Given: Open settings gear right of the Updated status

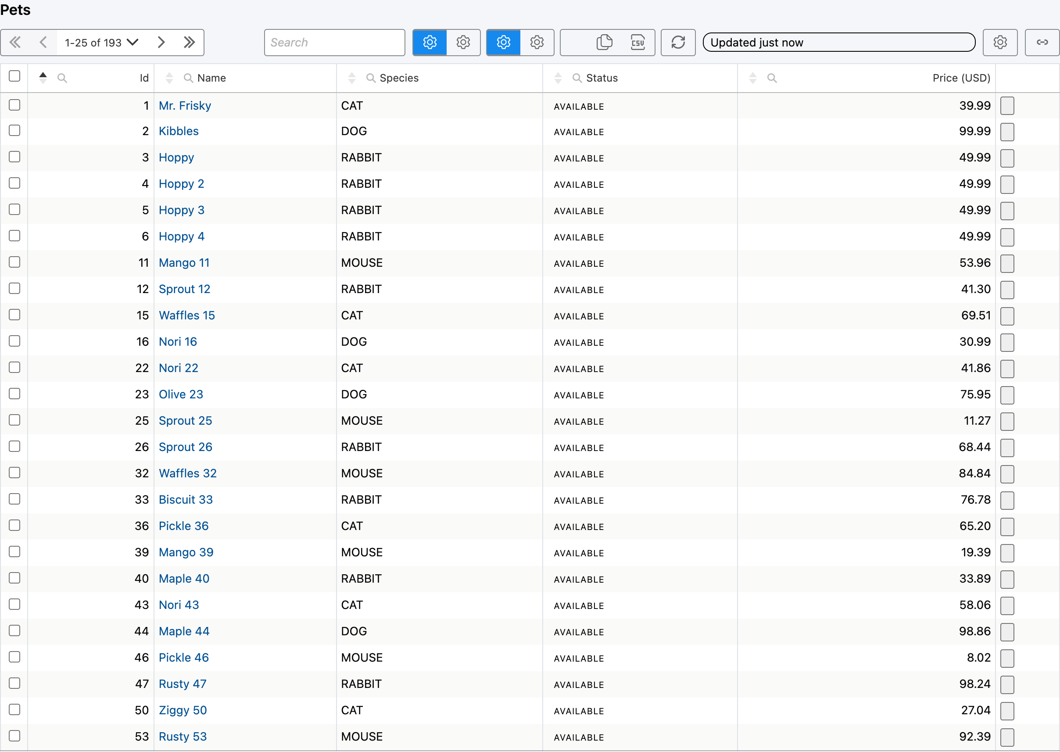Looking at the screenshot, I should pyautogui.click(x=1000, y=43).
